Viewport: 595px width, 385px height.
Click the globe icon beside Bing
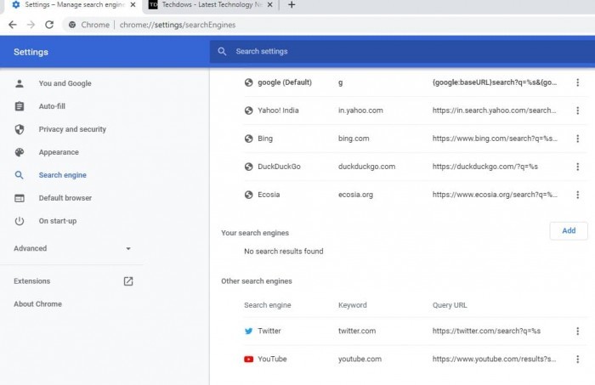click(248, 139)
